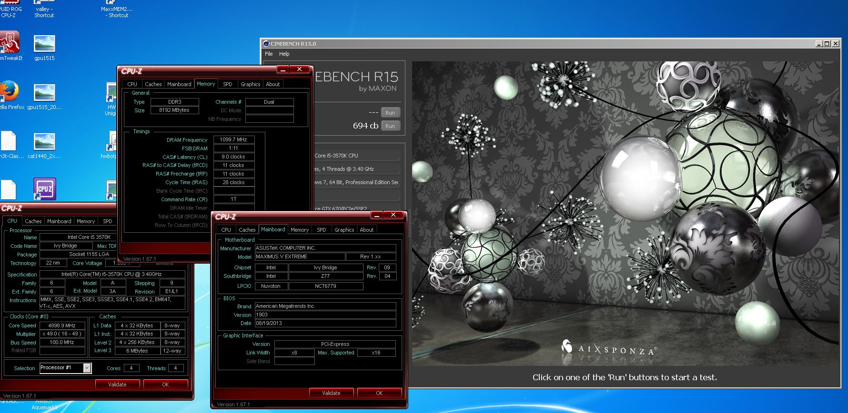This screenshot has height=413, width=848.
Task: Click the memory size 8192 MBytes field
Action: [174, 110]
